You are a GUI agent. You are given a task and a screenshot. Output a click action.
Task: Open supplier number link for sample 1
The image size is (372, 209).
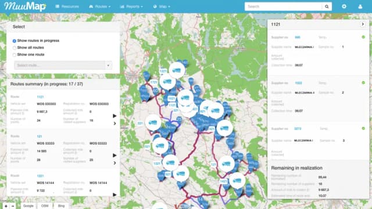[x=297, y=37]
